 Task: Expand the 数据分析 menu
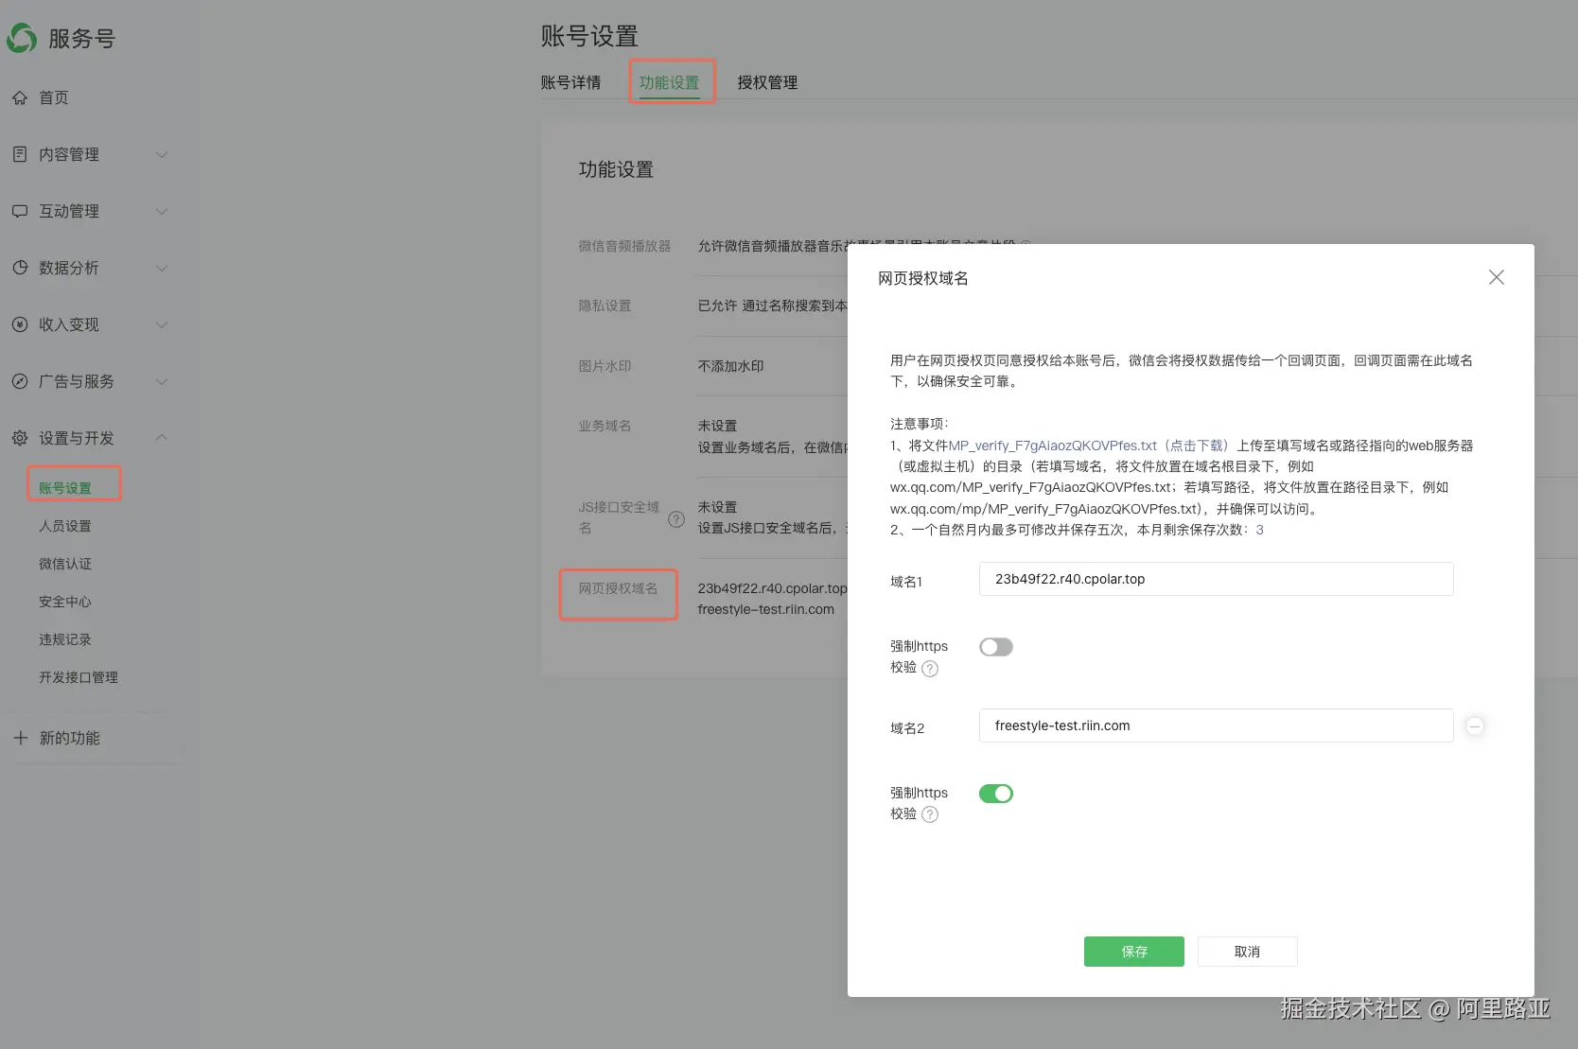161,268
